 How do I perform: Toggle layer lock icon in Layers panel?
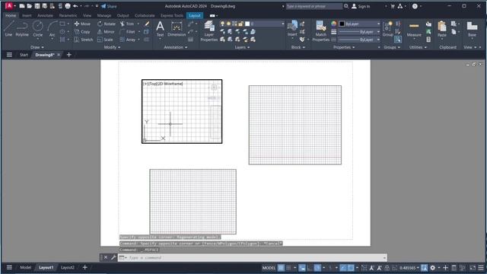pos(240,24)
